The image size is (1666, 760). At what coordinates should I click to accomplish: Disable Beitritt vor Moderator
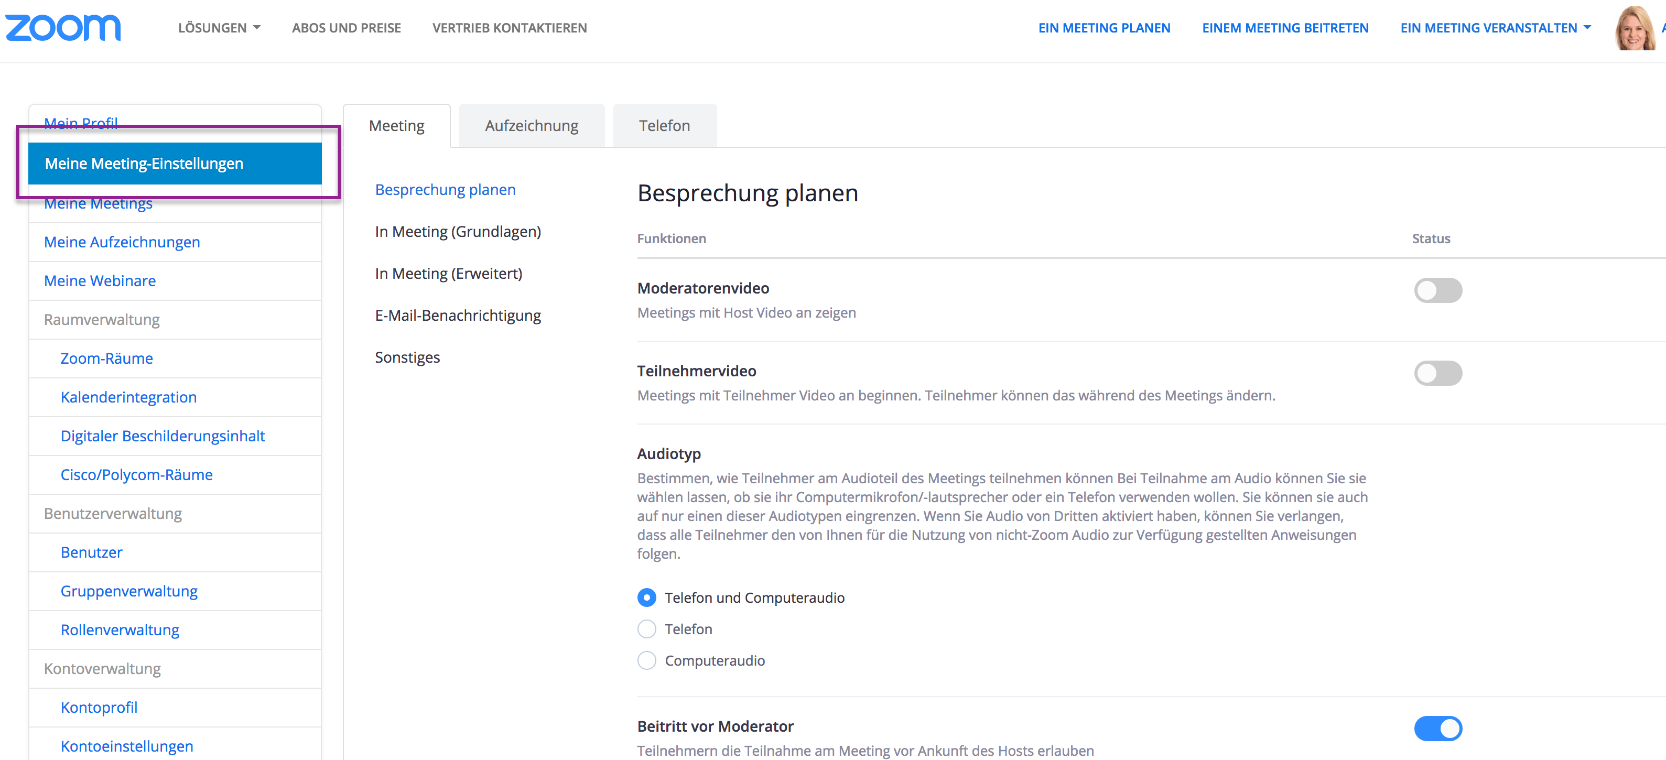[x=1438, y=729]
